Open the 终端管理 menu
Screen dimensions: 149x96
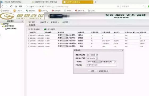[x=44, y=22]
